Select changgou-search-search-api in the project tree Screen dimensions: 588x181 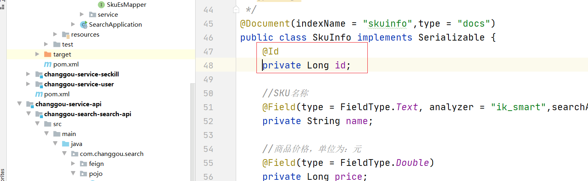point(87,114)
